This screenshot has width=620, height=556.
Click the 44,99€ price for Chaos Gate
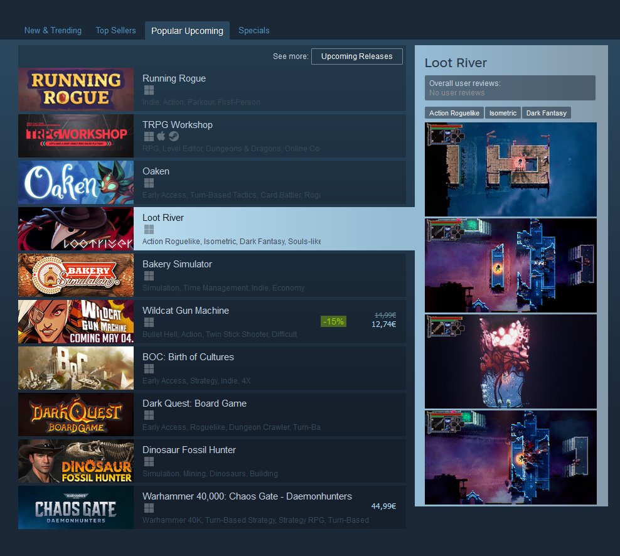click(x=383, y=506)
